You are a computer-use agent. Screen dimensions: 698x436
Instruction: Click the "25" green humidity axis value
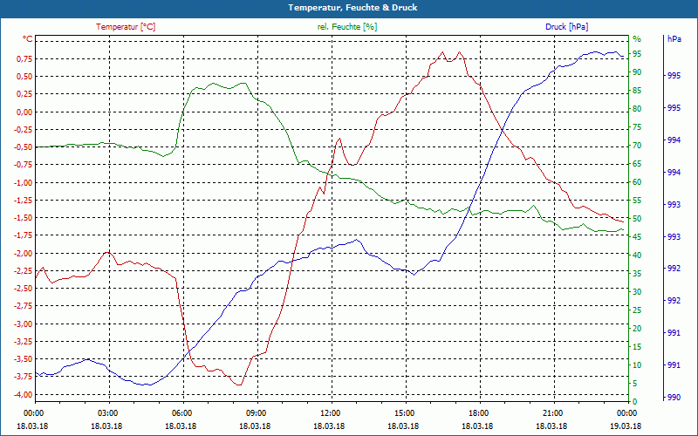pyautogui.click(x=637, y=310)
